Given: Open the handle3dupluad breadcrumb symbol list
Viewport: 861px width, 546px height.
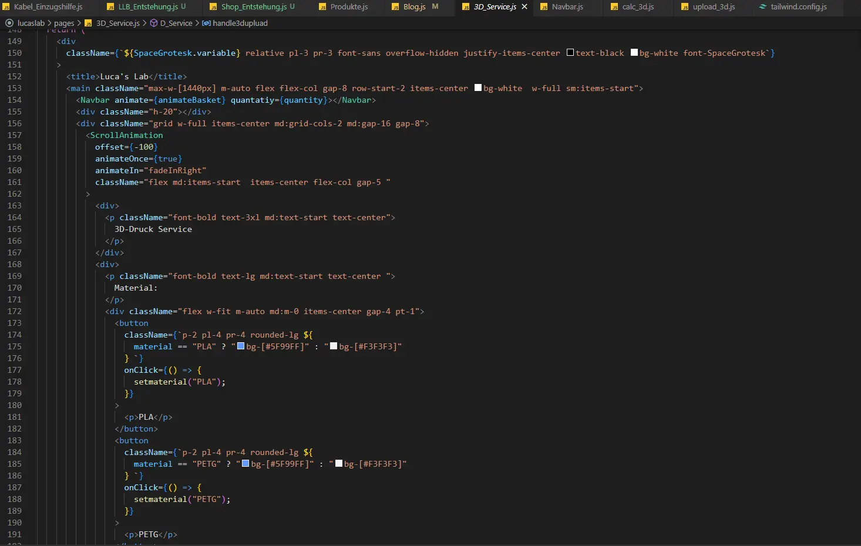Looking at the screenshot, I should [240, 23].
